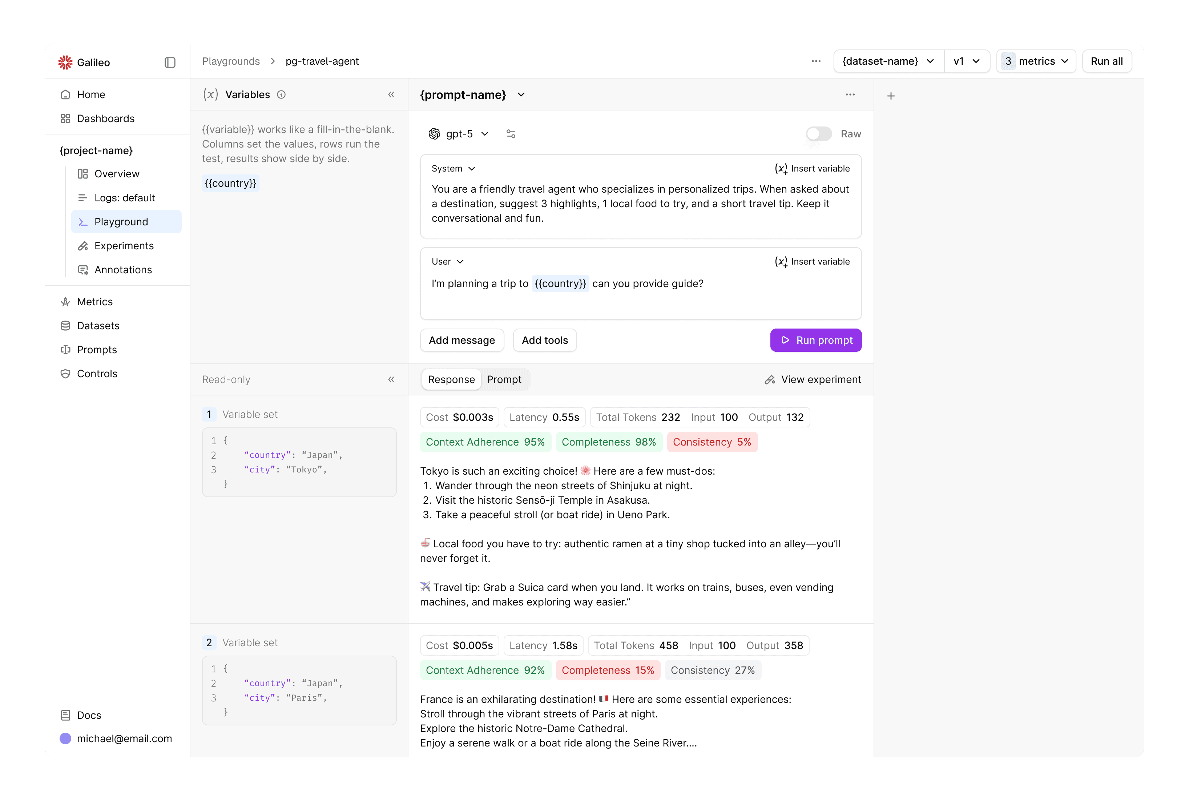Add a new prompt column

(891, 96)
